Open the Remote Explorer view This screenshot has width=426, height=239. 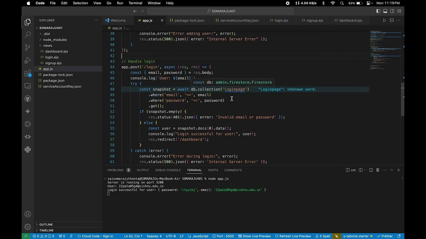pos(28,86)
